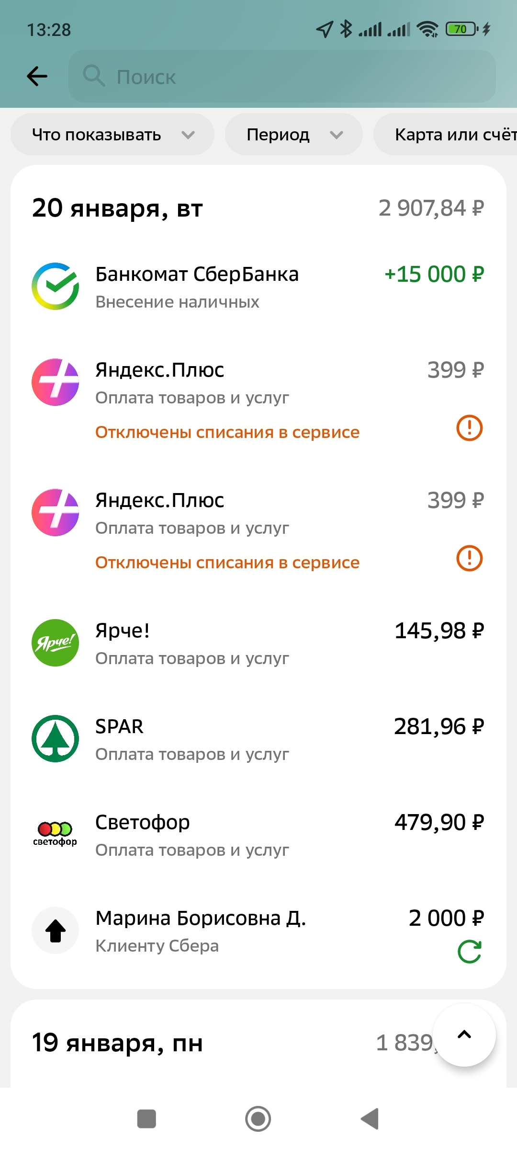Screen dimensions: 517x1150
Task: Tap the outgoing transfer arrow icon
Action: tap(56, 930)
